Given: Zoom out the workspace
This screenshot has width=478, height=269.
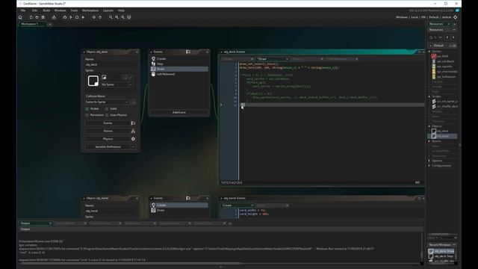Looking at the screenshot, I should pyautogui.click(x=111, y=17).
